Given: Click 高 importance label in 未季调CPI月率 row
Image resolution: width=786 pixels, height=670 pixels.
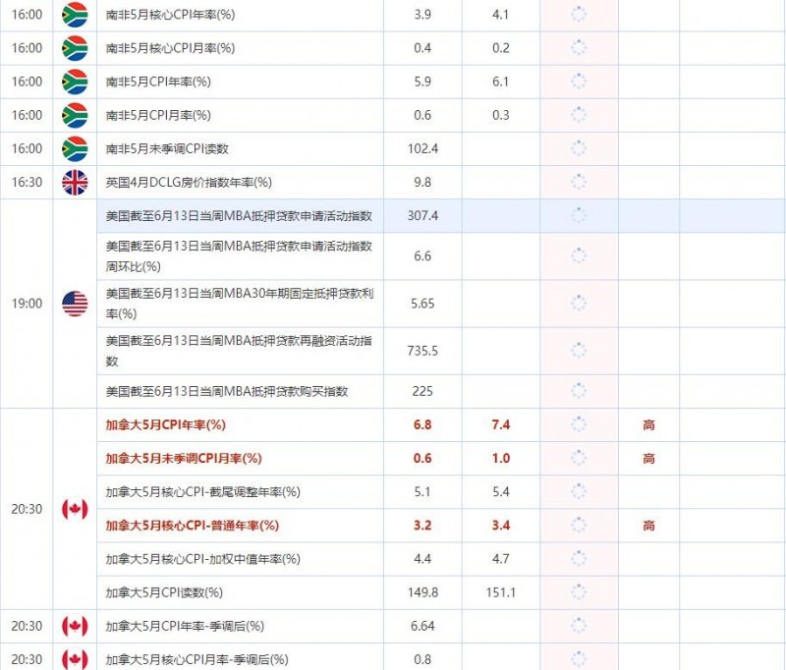Looking at the screenshot, I should [x=648, y=459].
